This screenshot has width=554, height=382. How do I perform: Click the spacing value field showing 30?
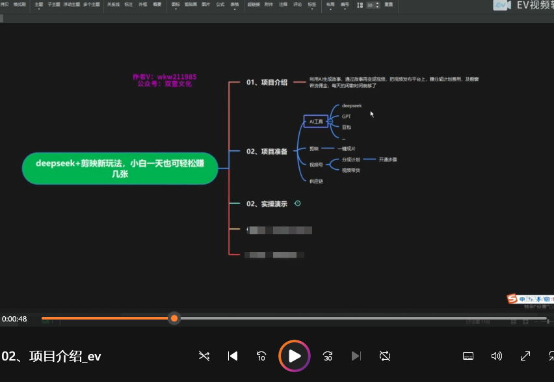(370, 5)
